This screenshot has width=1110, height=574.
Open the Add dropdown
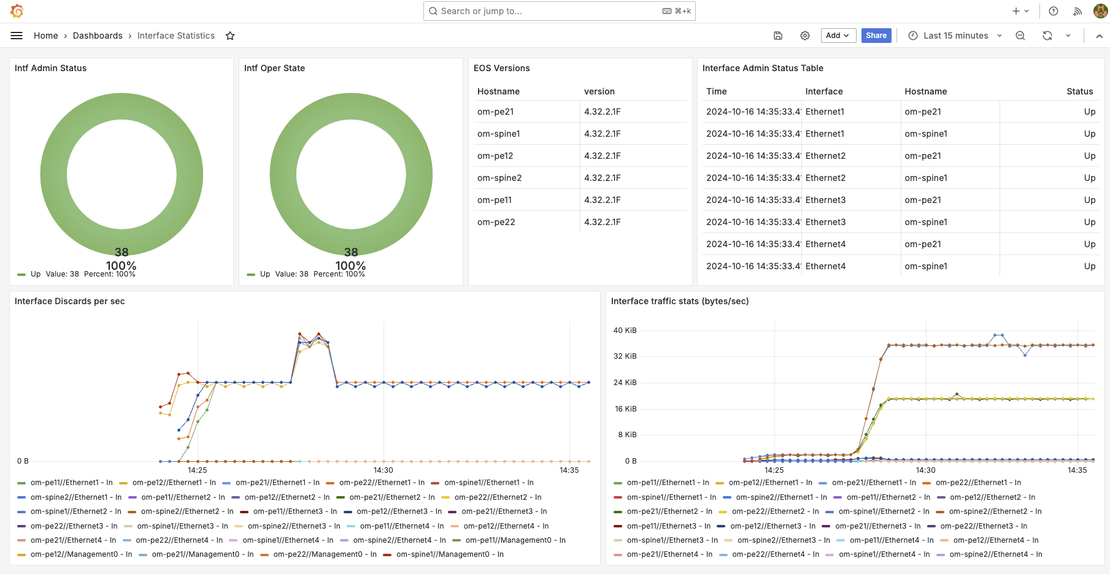[x=838, y=36]
